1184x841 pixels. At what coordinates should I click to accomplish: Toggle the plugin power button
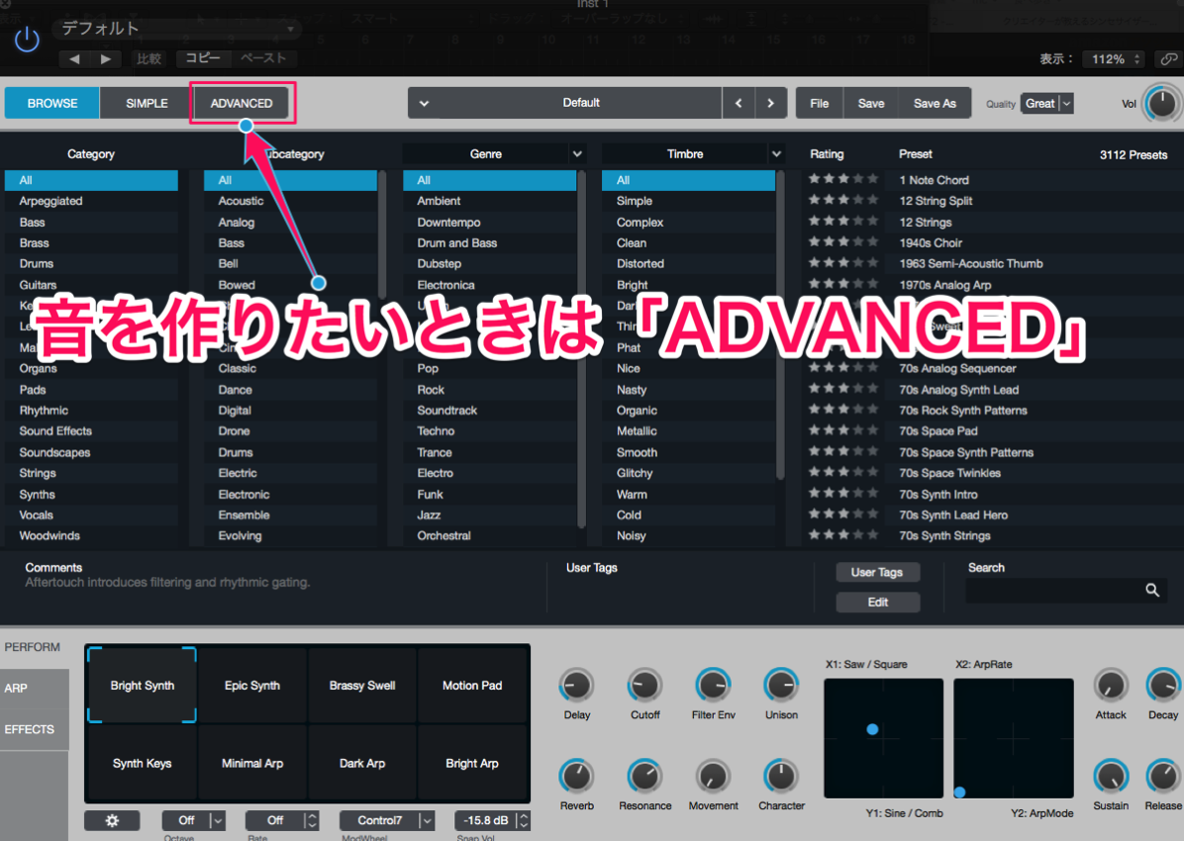pos(27,39)
